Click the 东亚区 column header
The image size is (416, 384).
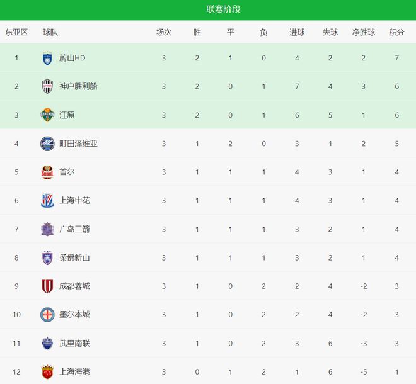pos(16,32)
